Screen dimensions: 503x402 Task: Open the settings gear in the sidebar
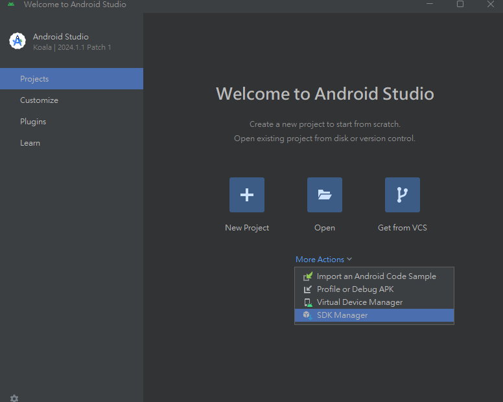point(14,398)
